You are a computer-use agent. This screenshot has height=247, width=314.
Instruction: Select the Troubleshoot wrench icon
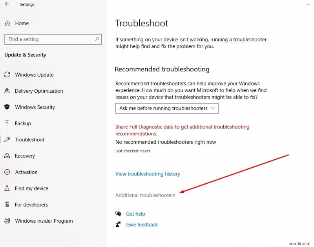click(7, 139)
